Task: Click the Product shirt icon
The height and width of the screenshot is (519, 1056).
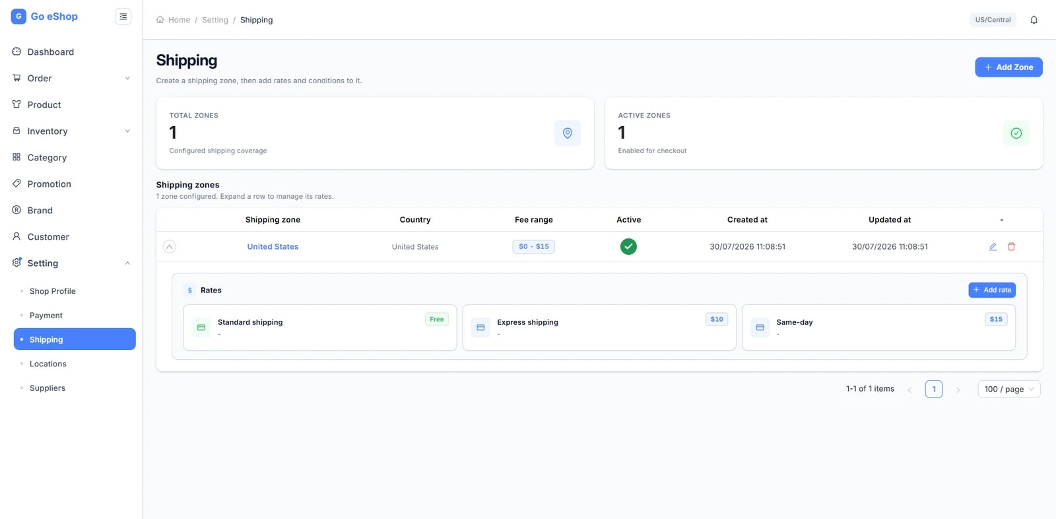Action: (x=16, y=104)
